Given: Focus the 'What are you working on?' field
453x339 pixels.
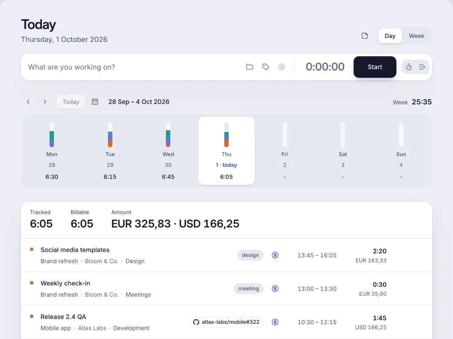Looking at the screenshot, I should coord(133,67).
